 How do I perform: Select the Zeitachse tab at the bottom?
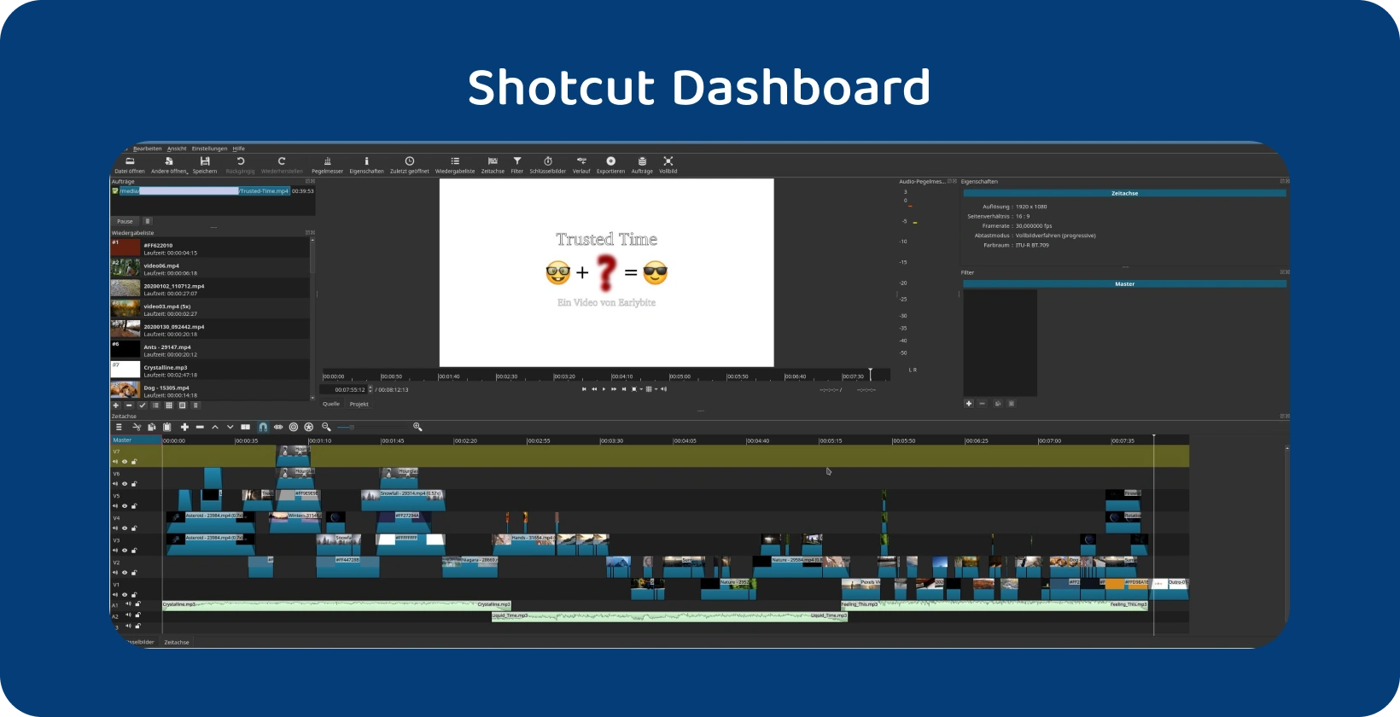click(177, 642)
